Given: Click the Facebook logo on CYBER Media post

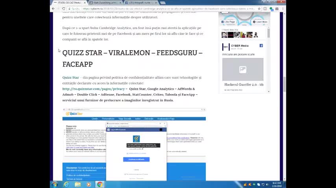Looking at the screenshot, I should pos(261,45).
